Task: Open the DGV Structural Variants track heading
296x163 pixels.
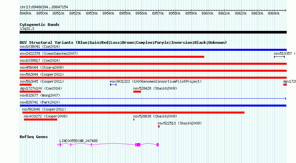Action: tap(123, 42)
